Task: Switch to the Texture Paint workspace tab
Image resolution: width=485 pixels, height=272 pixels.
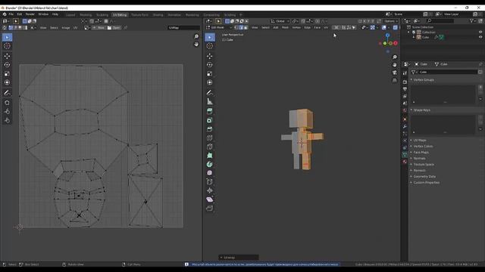Action: tap(139, 15)
